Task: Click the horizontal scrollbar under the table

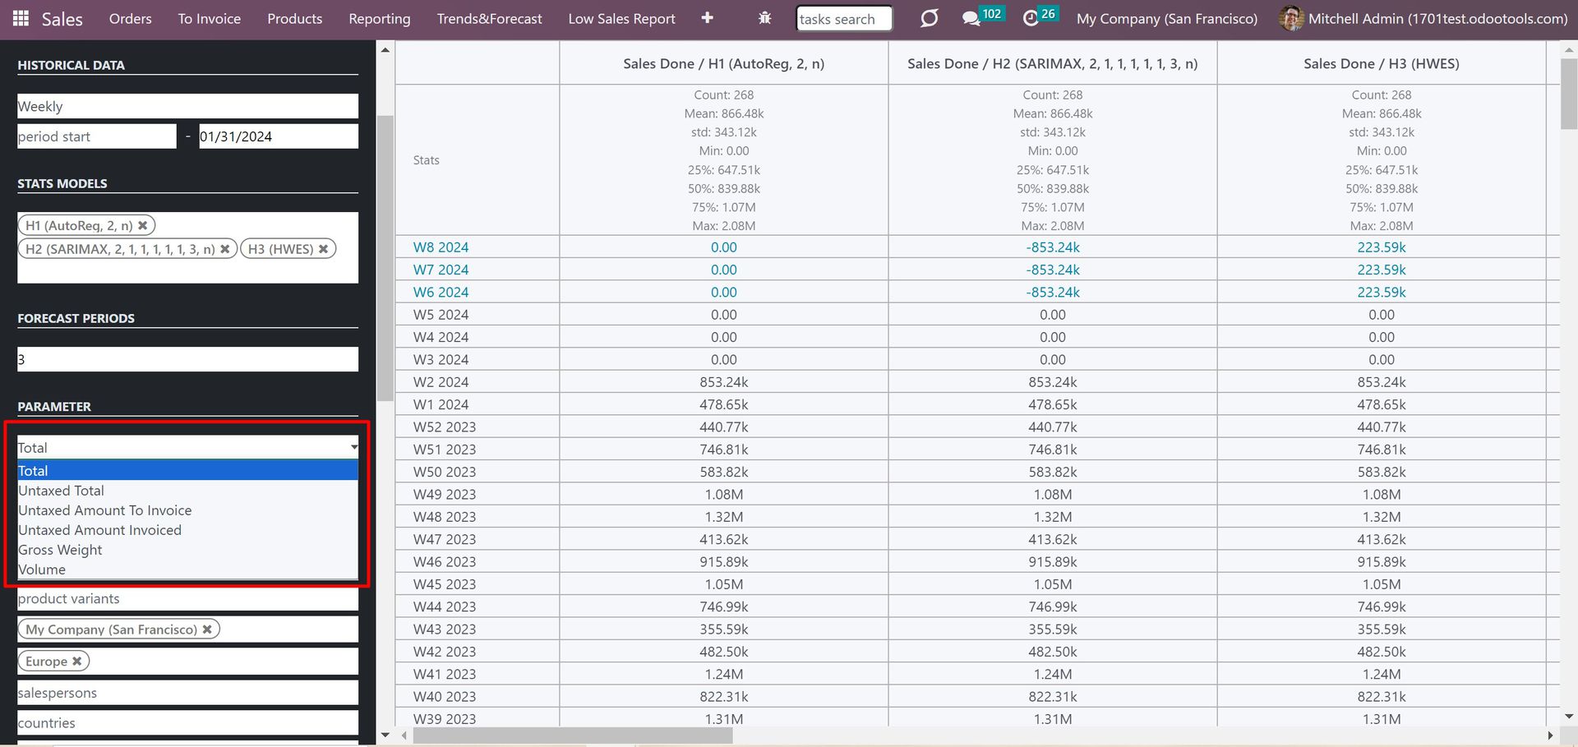Action: tap(572, 735)
